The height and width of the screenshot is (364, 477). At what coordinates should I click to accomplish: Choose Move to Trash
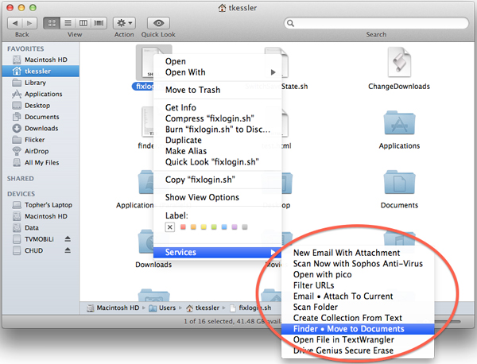(x=218, y=90)
